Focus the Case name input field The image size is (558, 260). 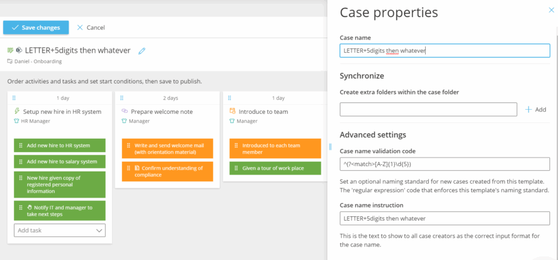point(444,50)
